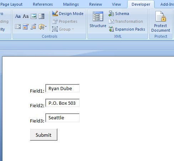This screenshot has height=161, width=174.
Task: Switch to the References tab
Action: 43,4
